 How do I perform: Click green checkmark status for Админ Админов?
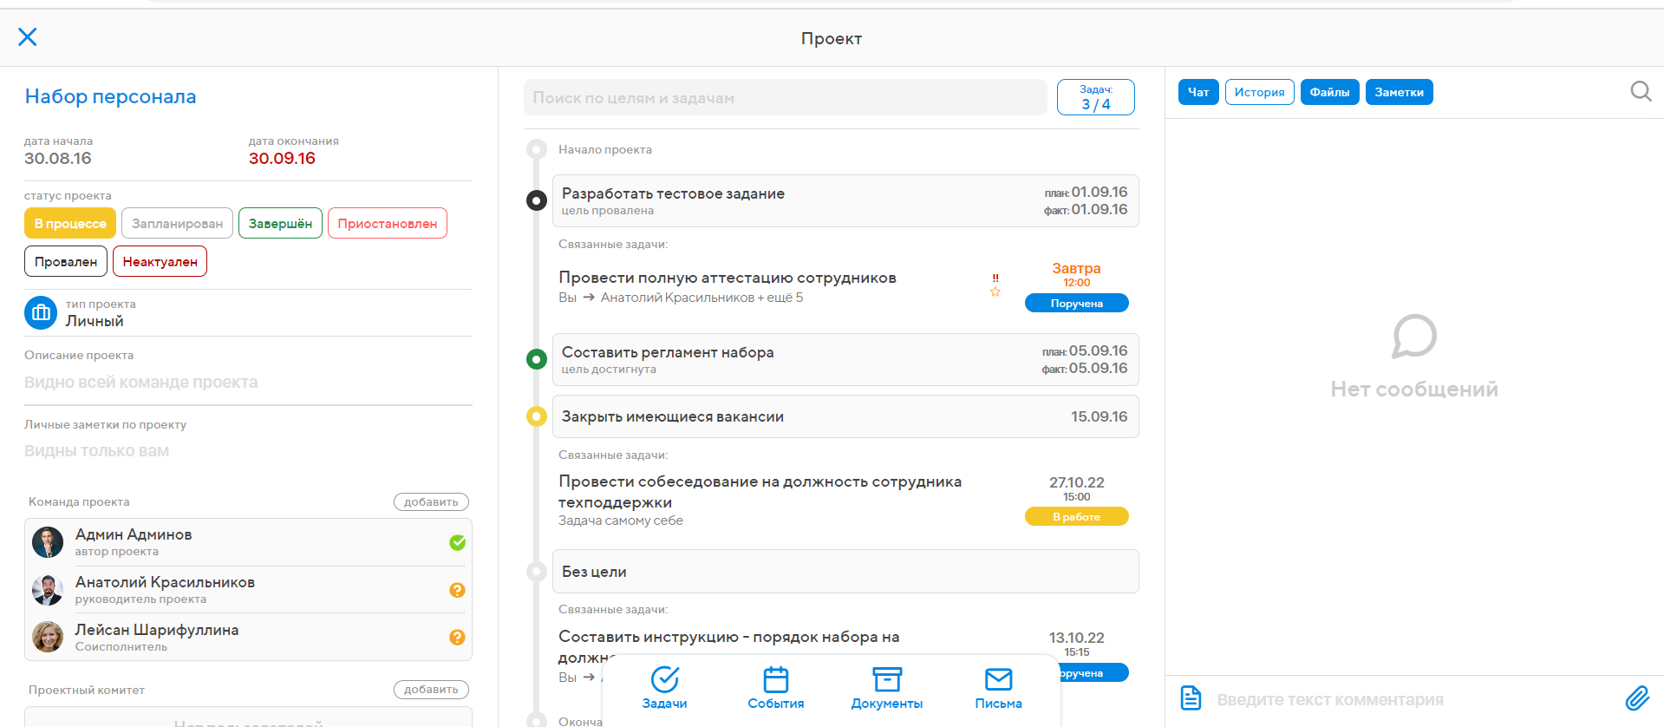click(458, 543)
